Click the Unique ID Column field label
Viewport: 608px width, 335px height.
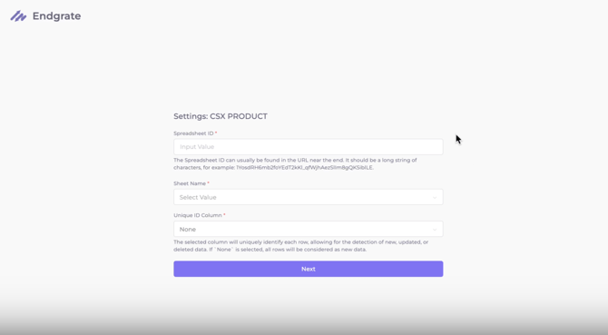tap(198, 215)
